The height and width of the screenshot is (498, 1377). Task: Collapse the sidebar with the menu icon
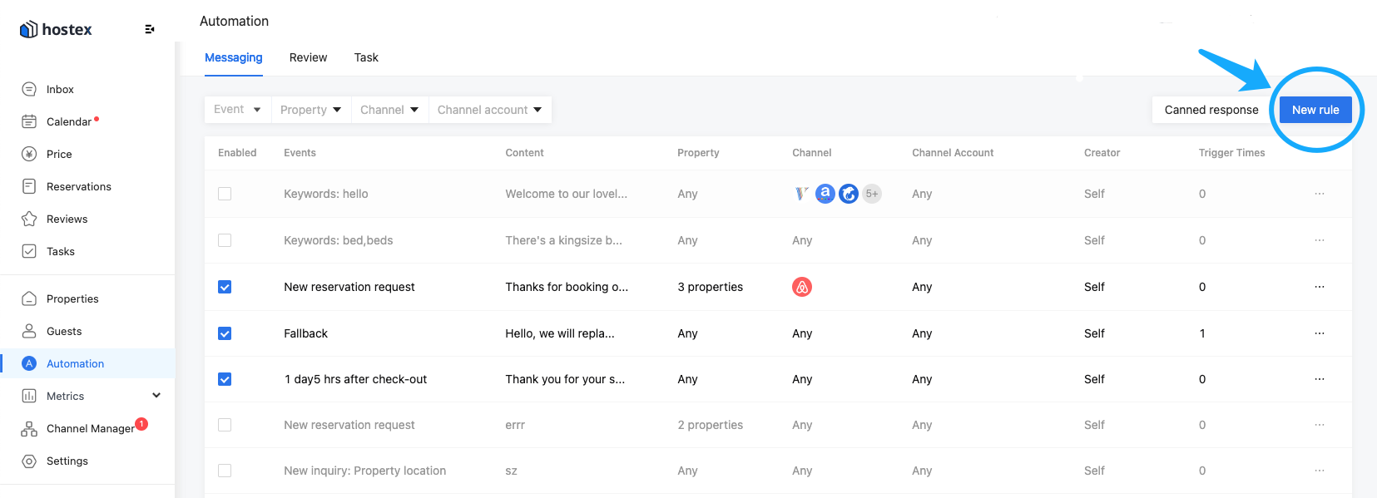click(150, 29)
